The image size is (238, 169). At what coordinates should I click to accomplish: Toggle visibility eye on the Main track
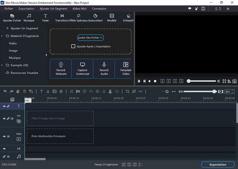coord(4,137)
